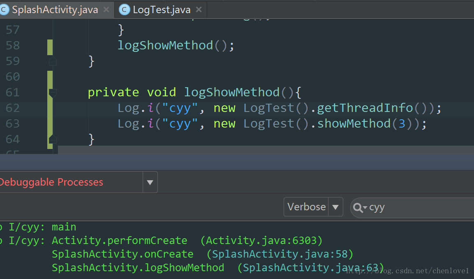Click the 'I/cyy: main' log line
This screenshot has height=279, width=474.
click(42, 227)
